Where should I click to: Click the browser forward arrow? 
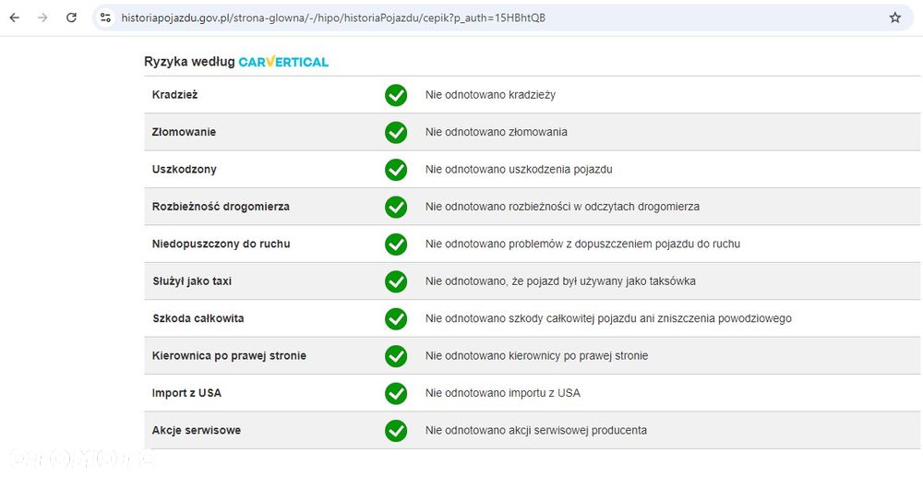42,18
